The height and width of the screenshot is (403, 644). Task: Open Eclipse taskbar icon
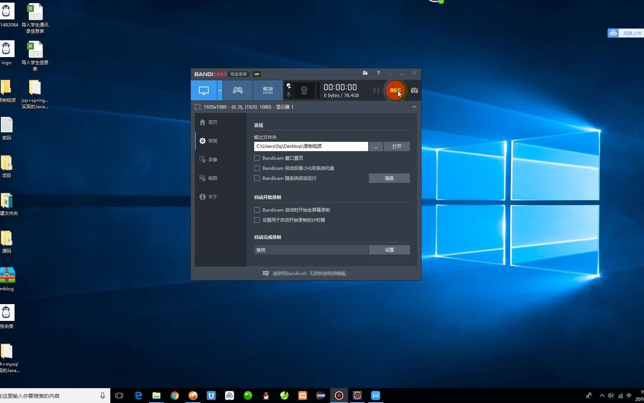[x=321, y=396]
